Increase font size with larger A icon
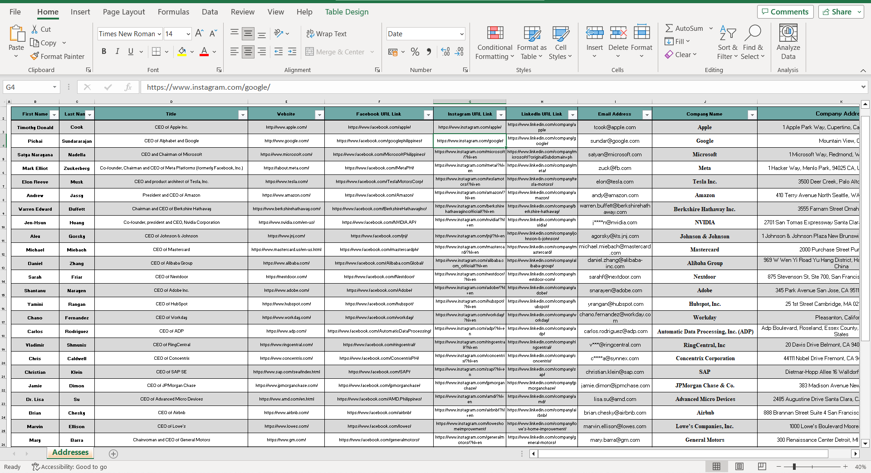This screenshot has height=473, width=871. [199, 34]
